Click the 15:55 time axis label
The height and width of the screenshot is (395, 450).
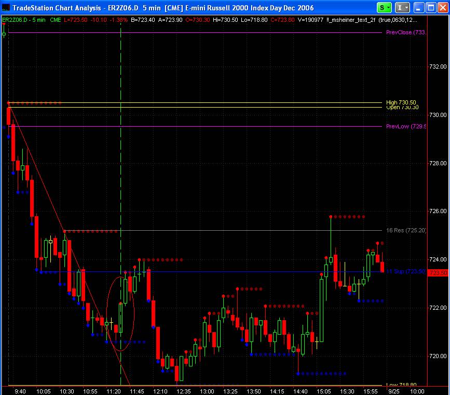click(x=371, y=391)
